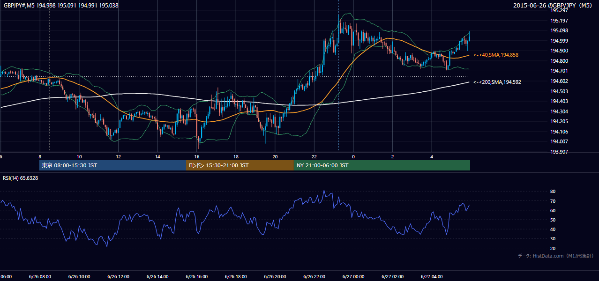Click the 194.205 price axis label
This screenshot has height=281, width=599.
click(559, 121)
